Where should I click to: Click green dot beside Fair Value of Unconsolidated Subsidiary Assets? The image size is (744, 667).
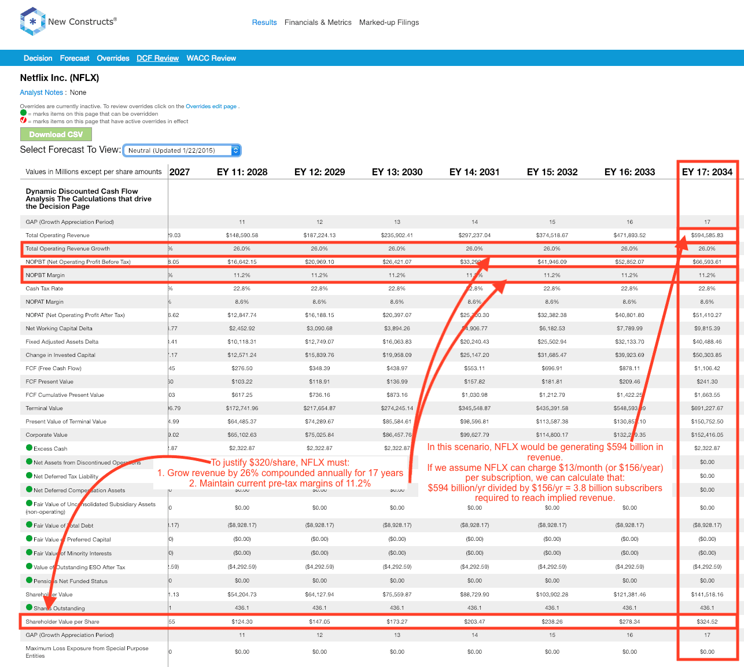click(x=29, y=503)
